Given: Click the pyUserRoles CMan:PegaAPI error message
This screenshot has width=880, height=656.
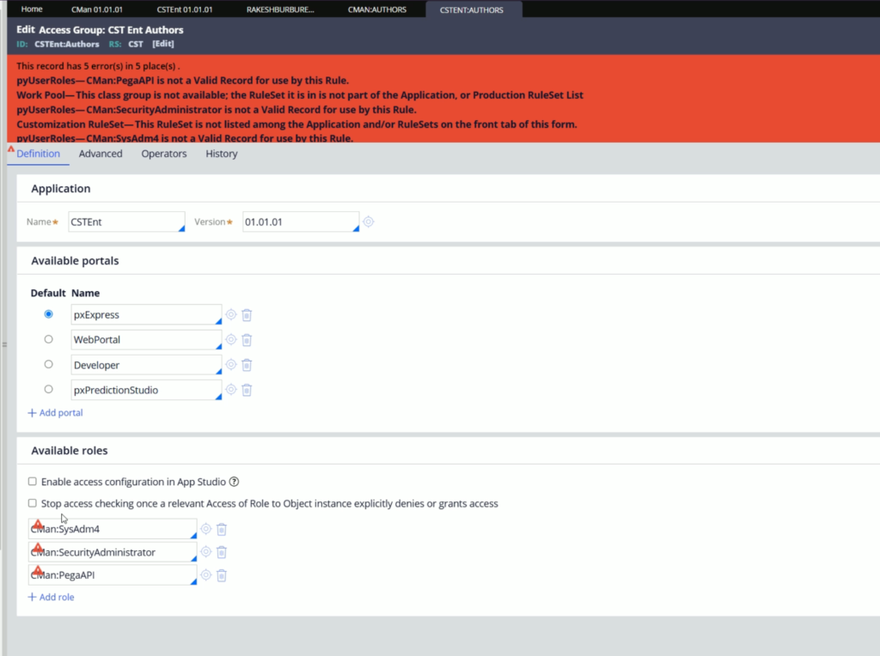Looking at the screenshot, I should (182, 80).
